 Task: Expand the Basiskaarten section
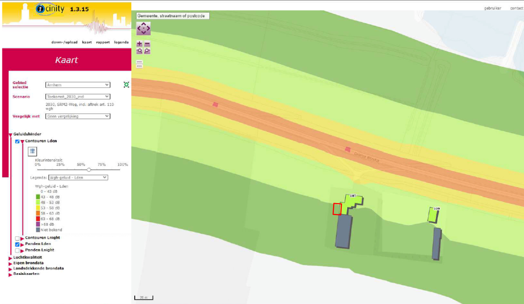(10, 274)
